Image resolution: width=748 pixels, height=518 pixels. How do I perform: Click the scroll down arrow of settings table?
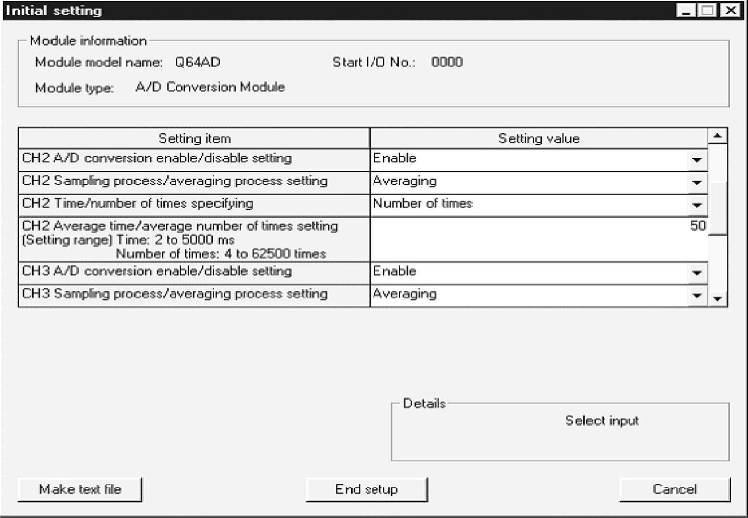click(x=718, y=298)
